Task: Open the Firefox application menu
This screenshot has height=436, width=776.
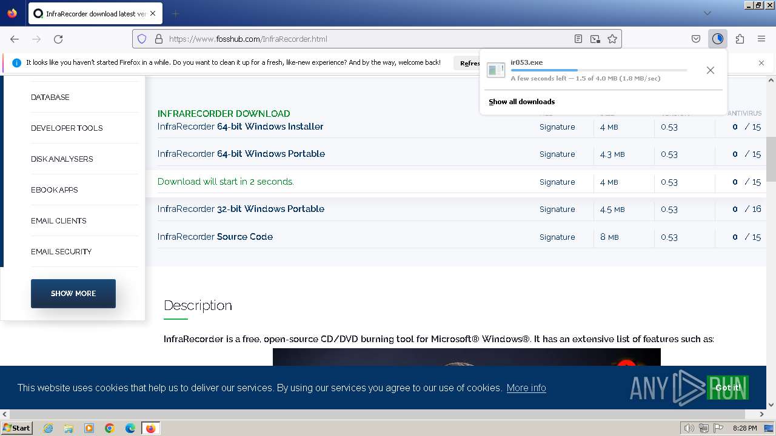Action: tap(761, 39)
